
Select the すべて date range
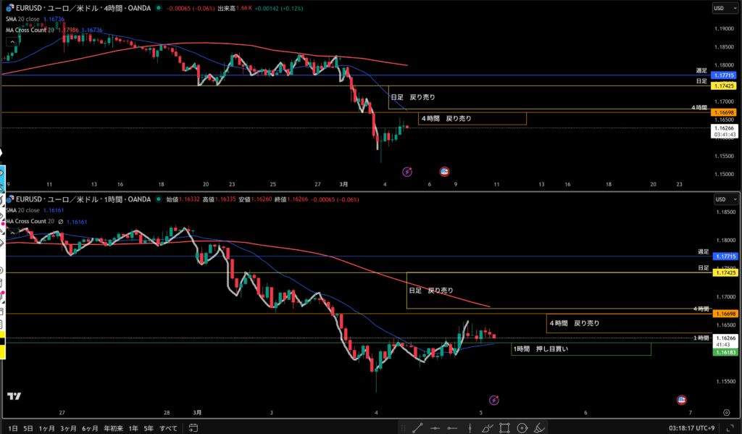coord(168,428)
